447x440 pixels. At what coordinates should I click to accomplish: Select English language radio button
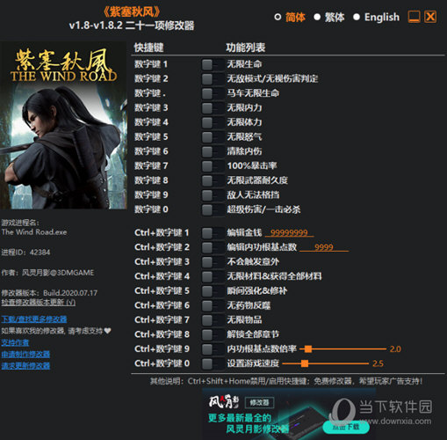357,17
